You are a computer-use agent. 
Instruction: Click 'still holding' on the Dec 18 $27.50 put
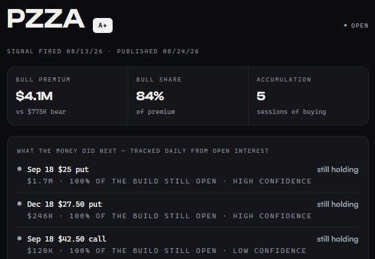point(337,204)
